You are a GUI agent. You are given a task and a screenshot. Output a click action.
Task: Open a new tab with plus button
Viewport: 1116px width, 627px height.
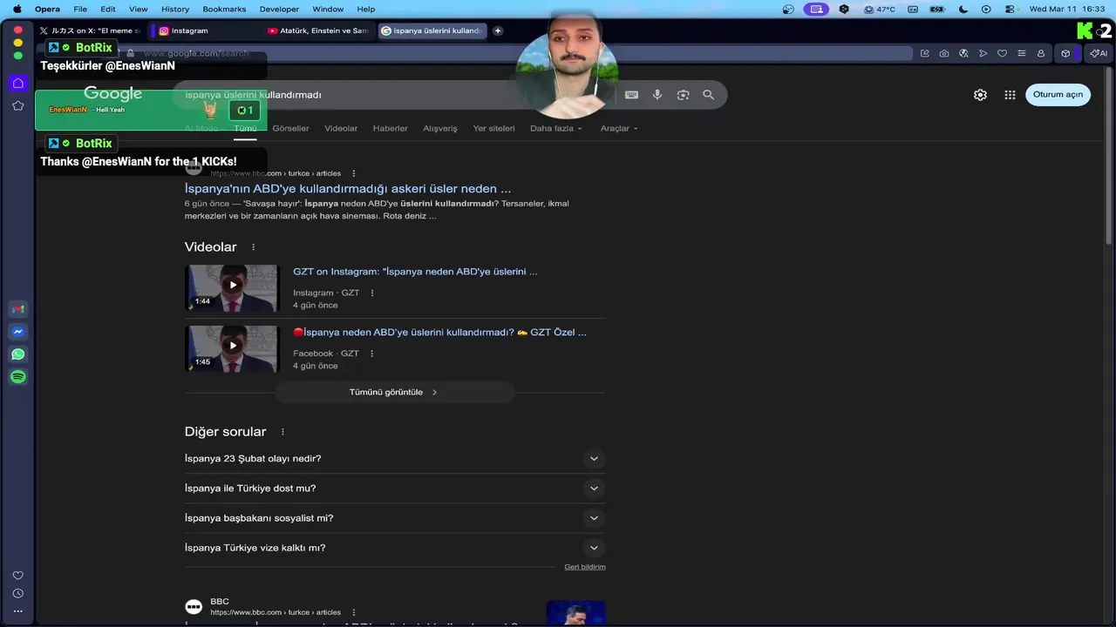coord(498,30)
